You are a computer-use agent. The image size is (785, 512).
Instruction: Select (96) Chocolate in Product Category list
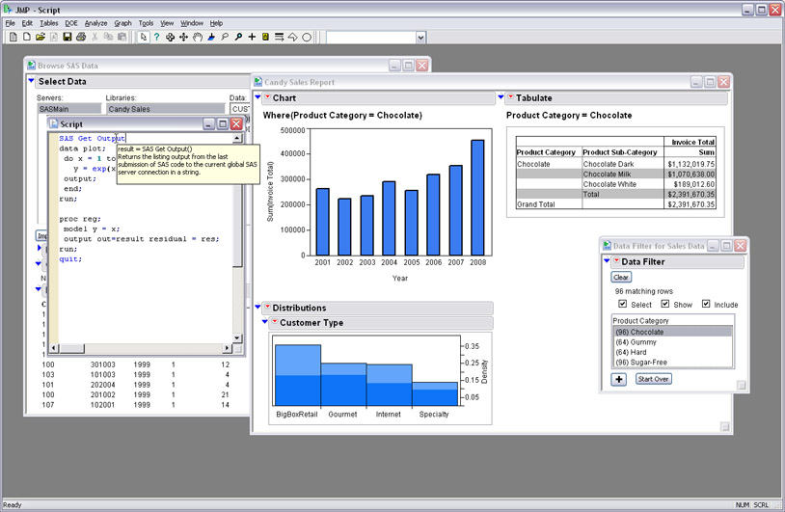(x=672, y=332)
